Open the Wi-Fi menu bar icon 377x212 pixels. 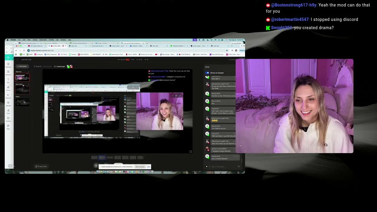215,40
